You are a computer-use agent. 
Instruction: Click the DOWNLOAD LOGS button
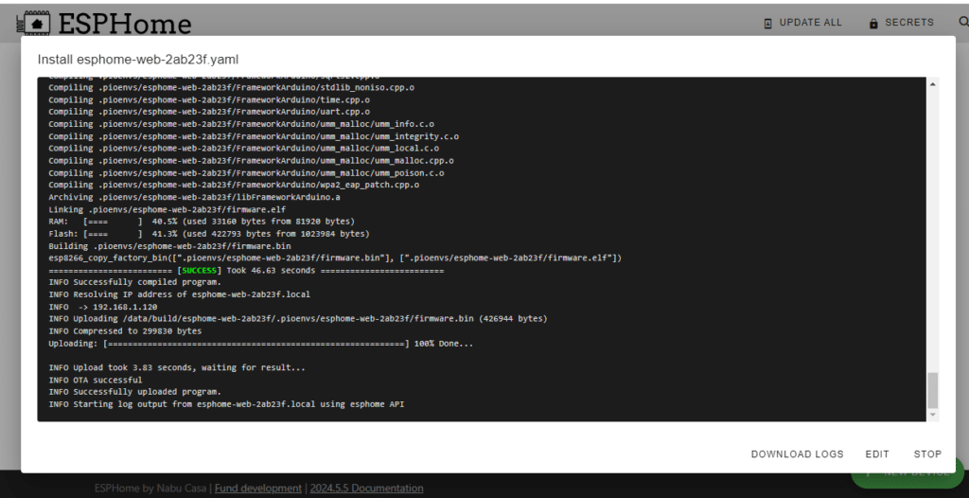(x=797, y=454)
